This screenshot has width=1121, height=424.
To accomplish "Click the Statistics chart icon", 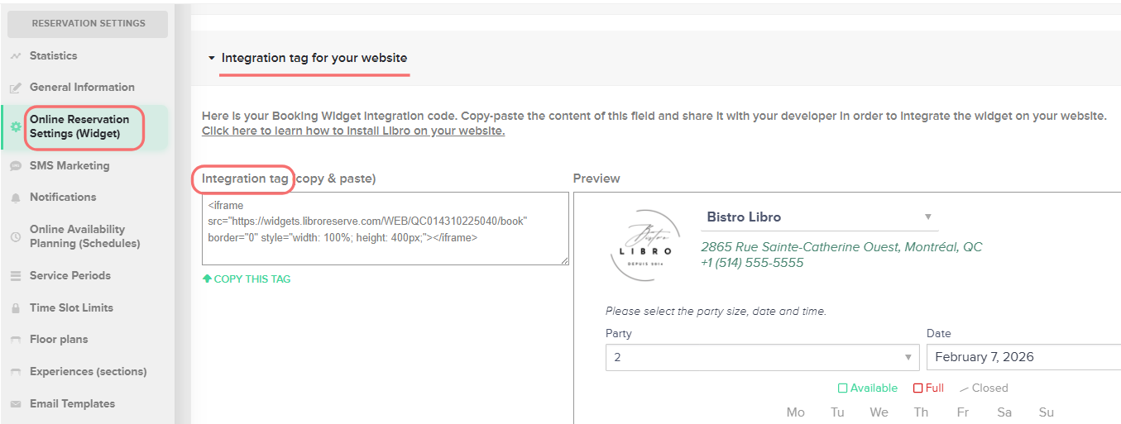I will click(x=15, y=56).
